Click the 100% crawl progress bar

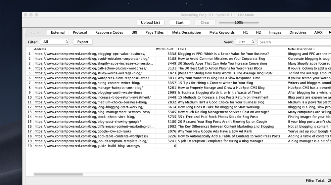tap(239, 22)
